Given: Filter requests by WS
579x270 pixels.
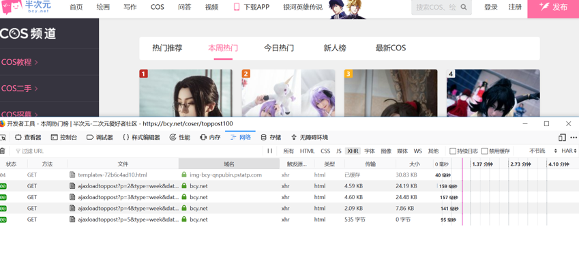Looking at the screenshot, I should [x=417, y=151].
